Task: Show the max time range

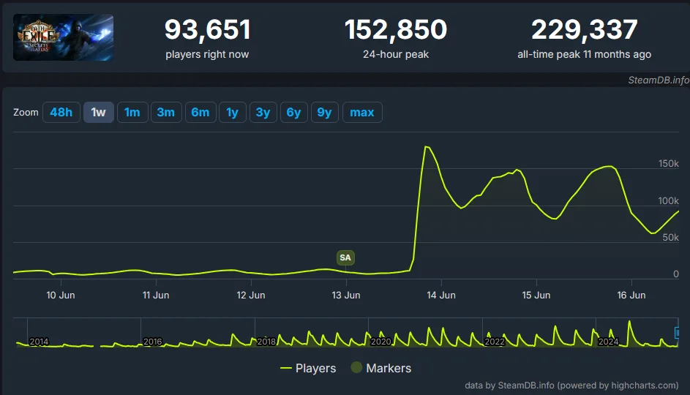Action: [362, 112]
